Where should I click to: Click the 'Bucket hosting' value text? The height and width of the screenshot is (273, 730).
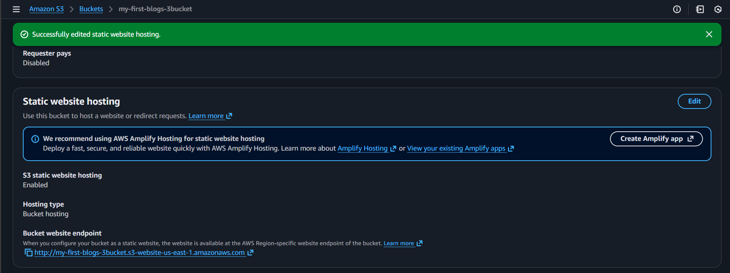pos(46,214)
